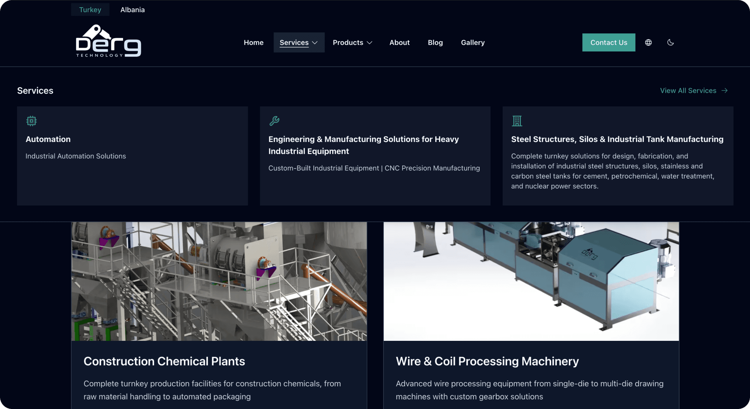Expand the Products dropdown chevron
750x409 pixels.
pos(370,43)
